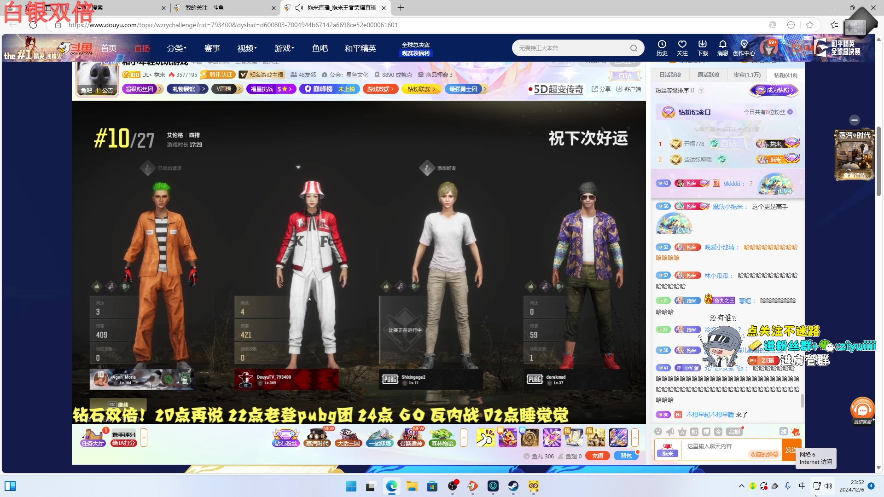This screenshot has width=884, height=497.
Task: Open 高能 chat option
Action: coord(734,432)
